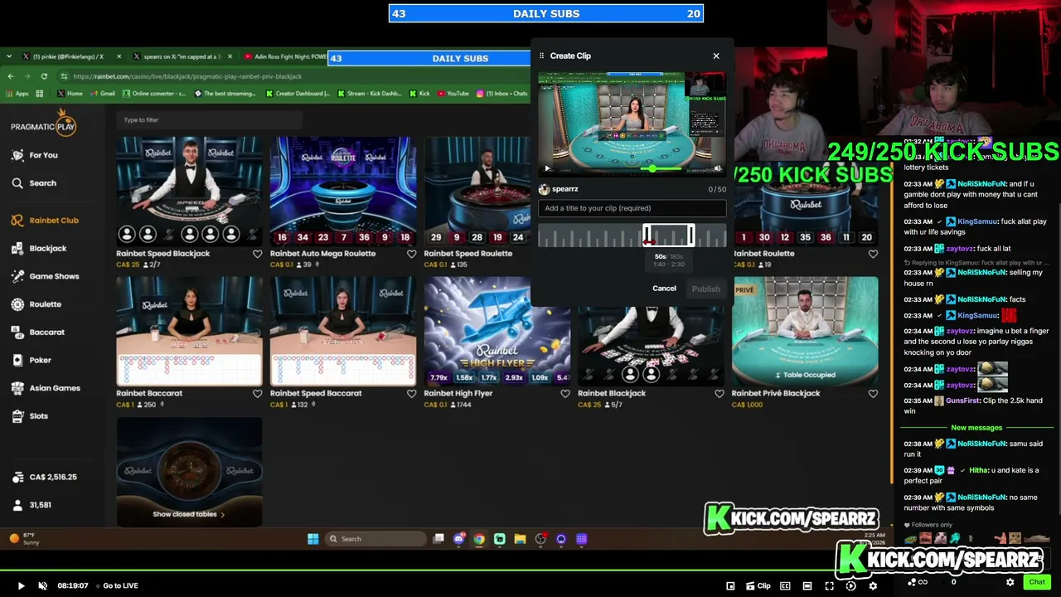Viewport: 1061px width, 597px height.
Task: Reload the rainbet browser page
Action: 44,76
